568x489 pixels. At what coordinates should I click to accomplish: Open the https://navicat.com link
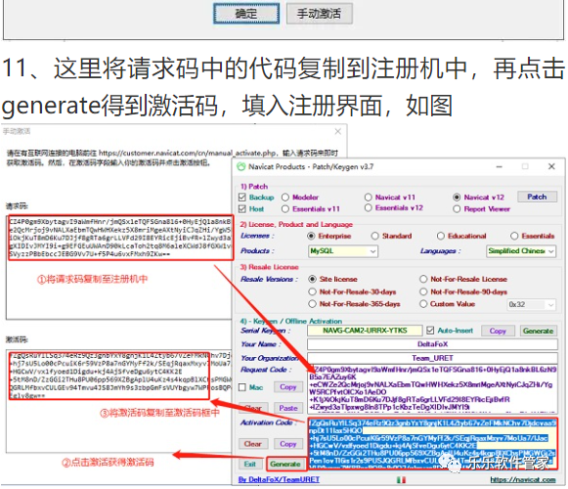pyautogui.click(x=523, y=479)
